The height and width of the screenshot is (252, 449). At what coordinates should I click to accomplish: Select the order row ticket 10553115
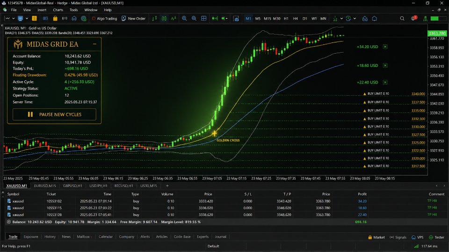click(x=225, y=208)
